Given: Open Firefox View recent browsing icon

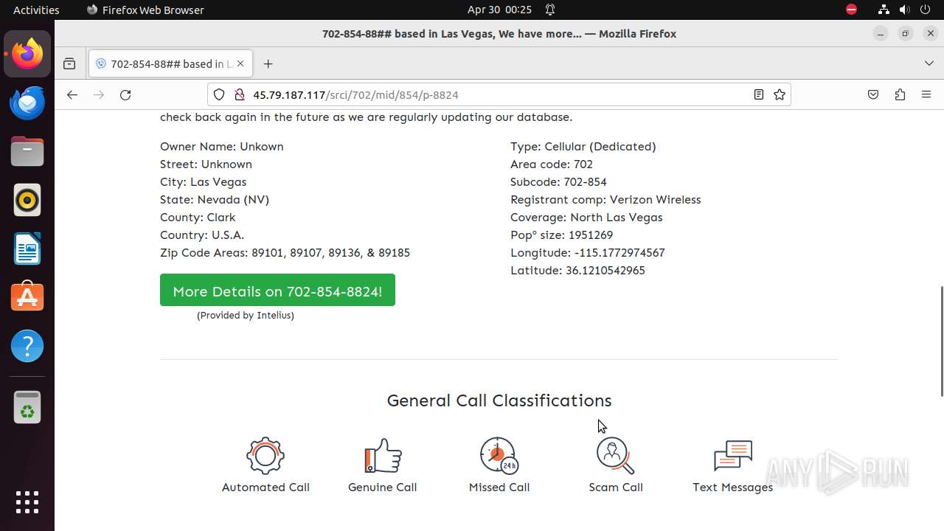Looking at the screenshot, I should [69, 64].
